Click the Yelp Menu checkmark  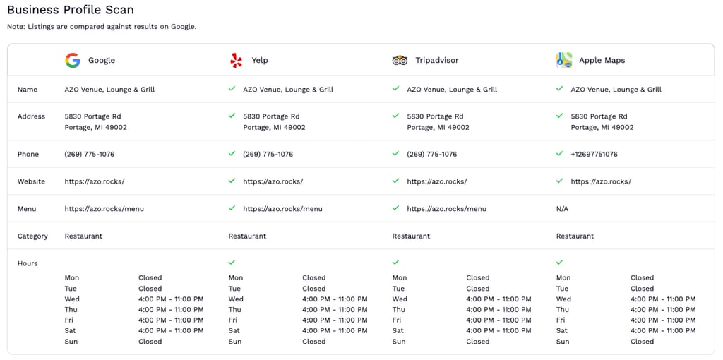click(x=232, y=208)
